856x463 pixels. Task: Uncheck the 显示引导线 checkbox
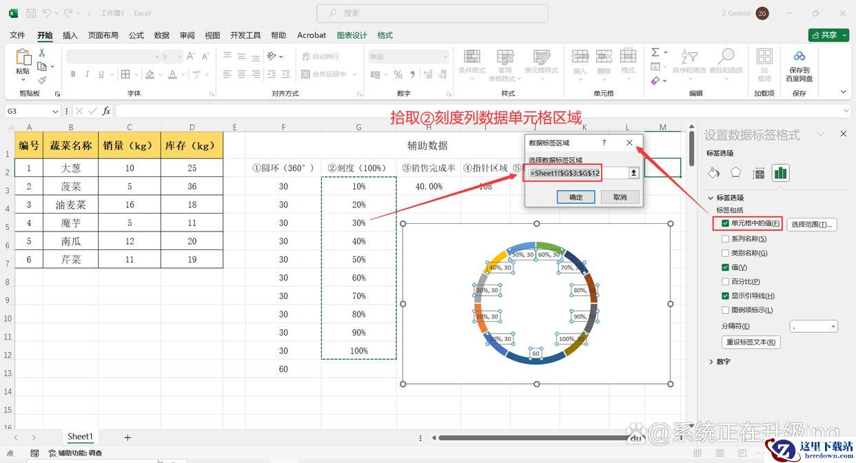(x=725, y=296)
